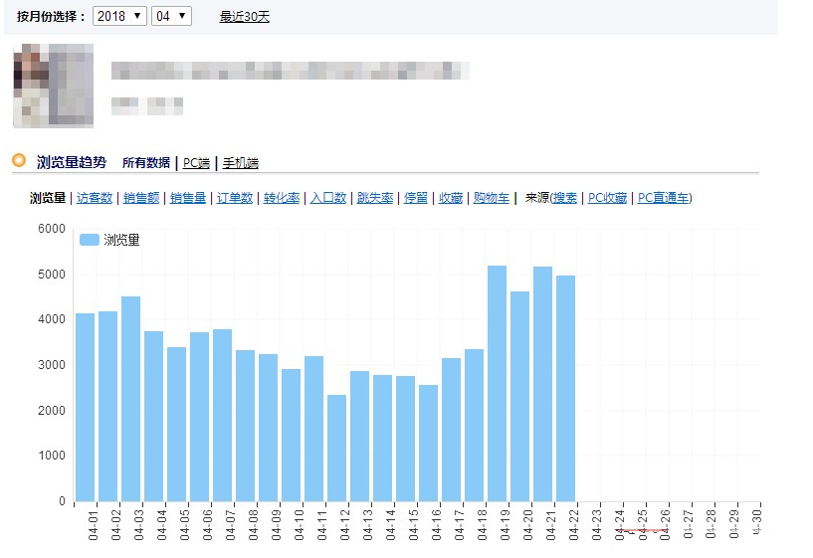The width and height of the screenshot is (813, 558).
Task: Click the bar for 04-19
Action: pyautogui.click(x=497, y=383)
